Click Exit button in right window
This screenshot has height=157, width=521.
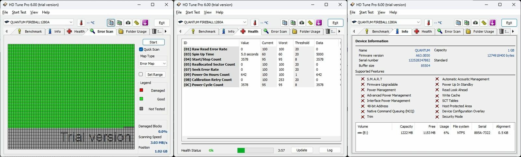point(509,23)
